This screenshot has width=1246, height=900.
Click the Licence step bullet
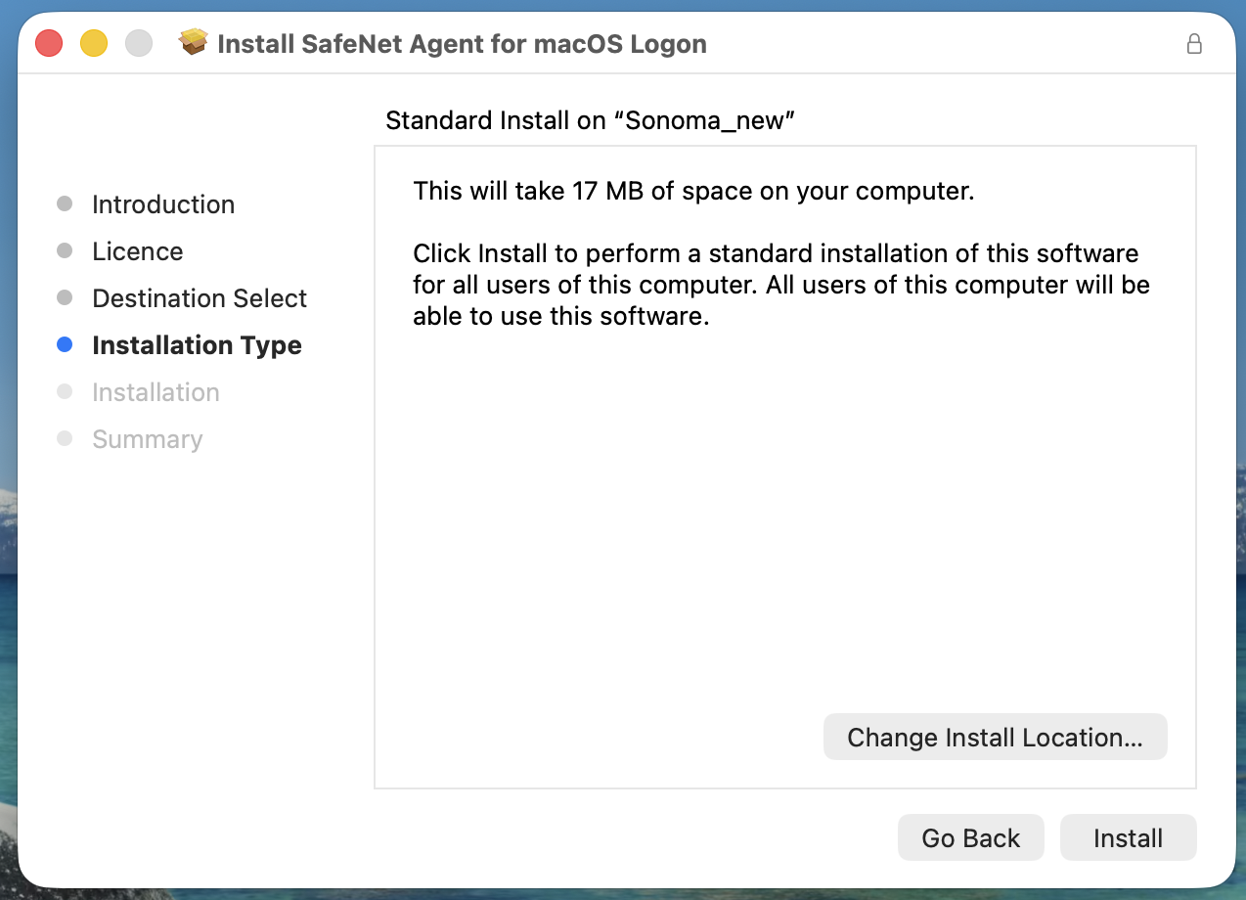65,250
